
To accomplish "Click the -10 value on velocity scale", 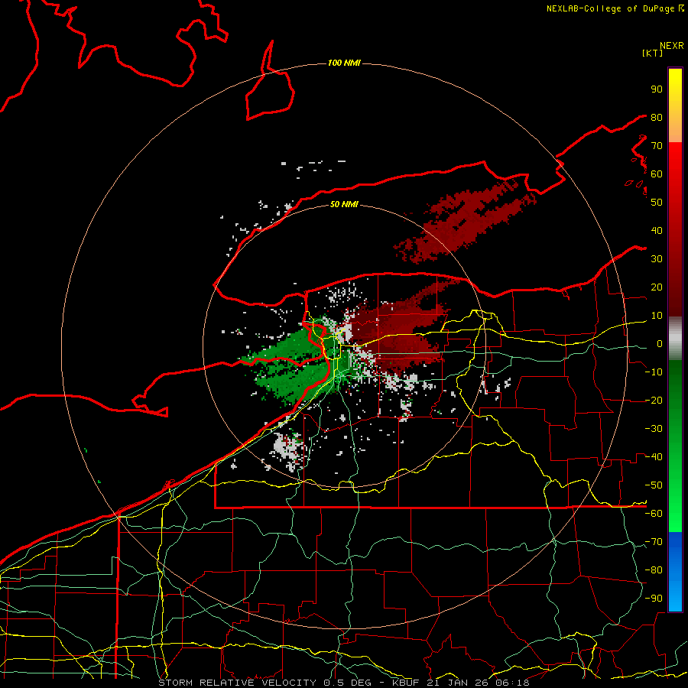I will coord(654,372).
